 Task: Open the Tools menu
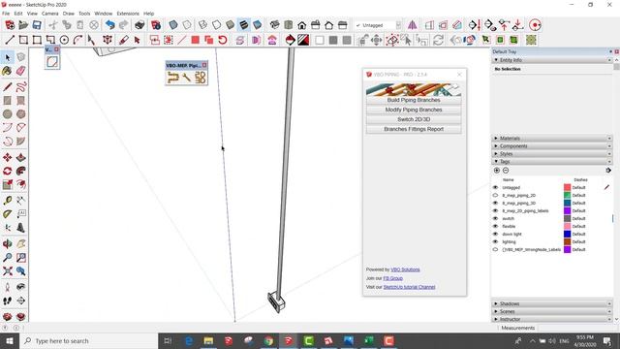[x=84, y=14]
